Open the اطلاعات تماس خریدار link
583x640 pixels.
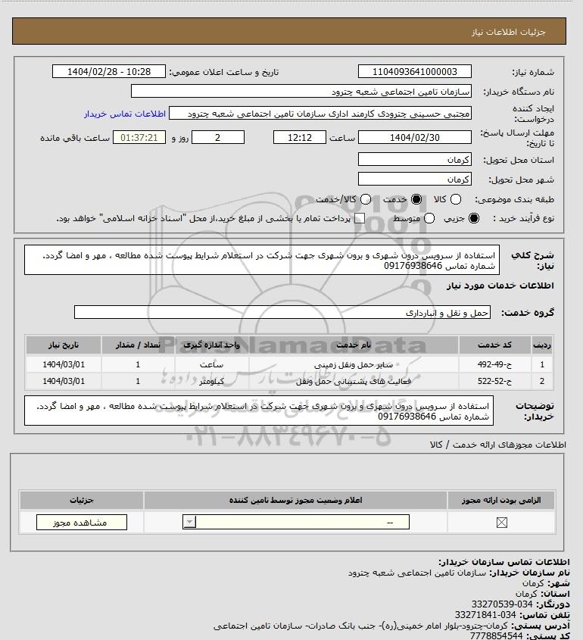(125, 114)
